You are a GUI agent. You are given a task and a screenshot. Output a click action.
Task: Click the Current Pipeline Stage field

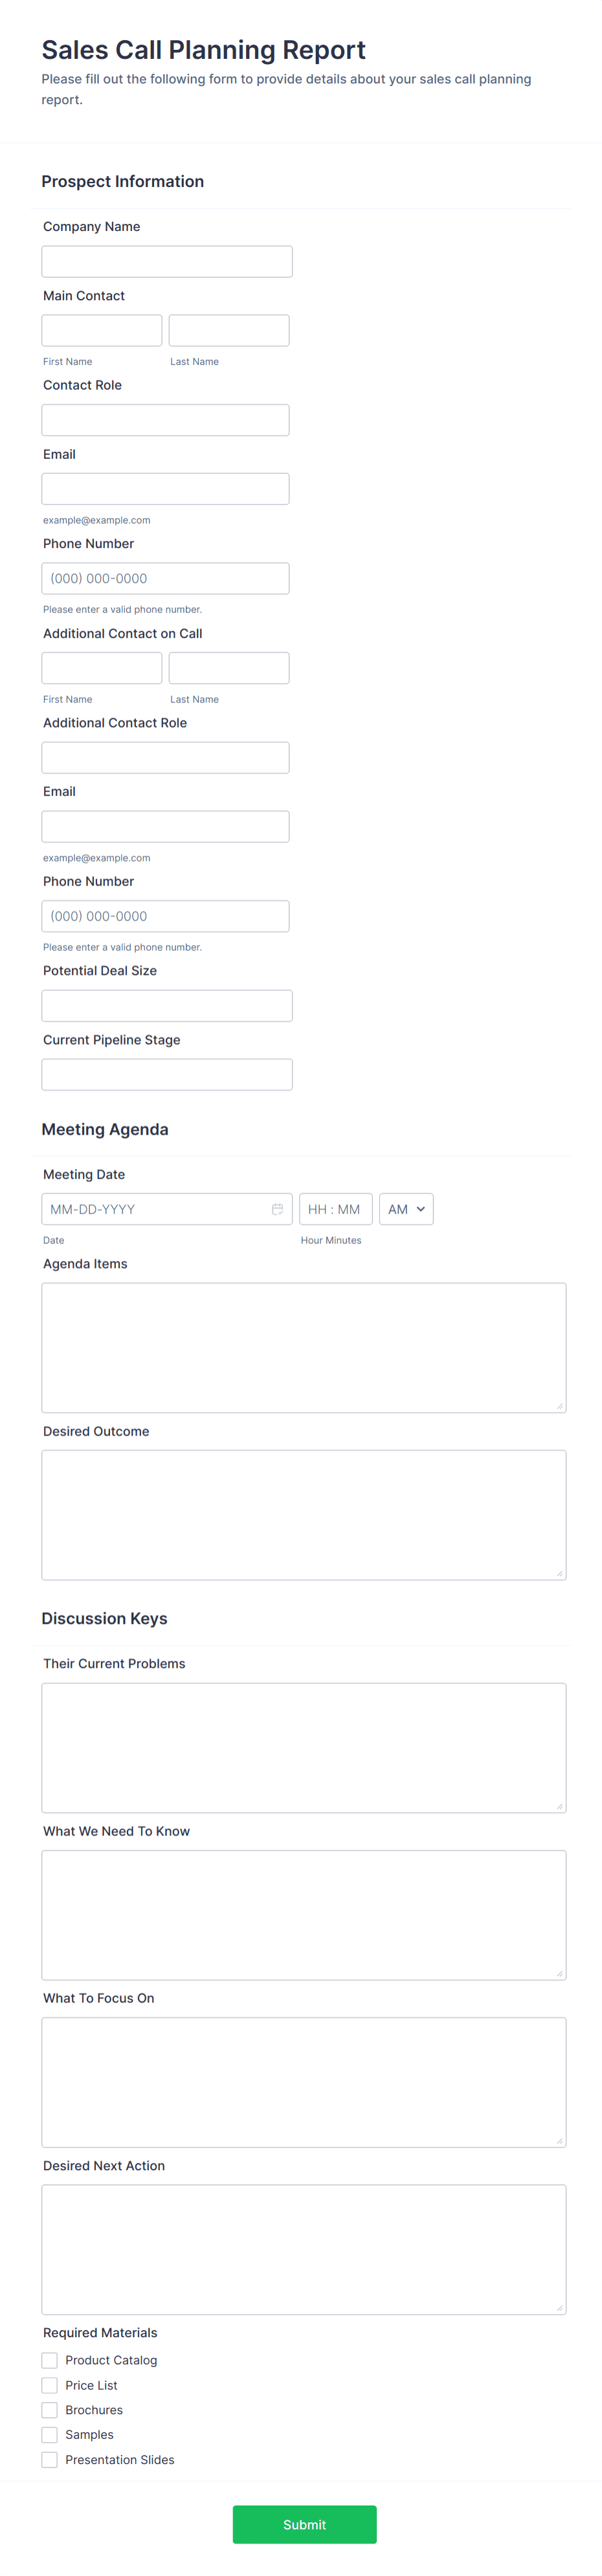click(166, 1074)
